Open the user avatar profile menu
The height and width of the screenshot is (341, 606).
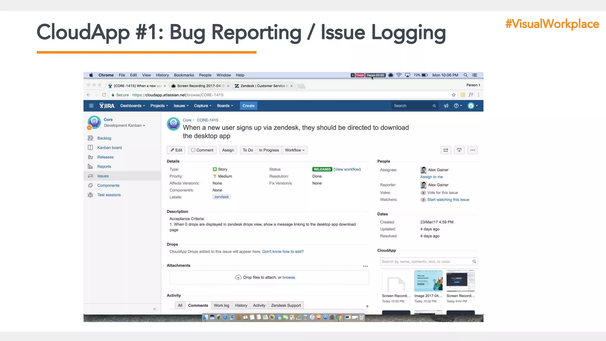click(x=473, y=106)
